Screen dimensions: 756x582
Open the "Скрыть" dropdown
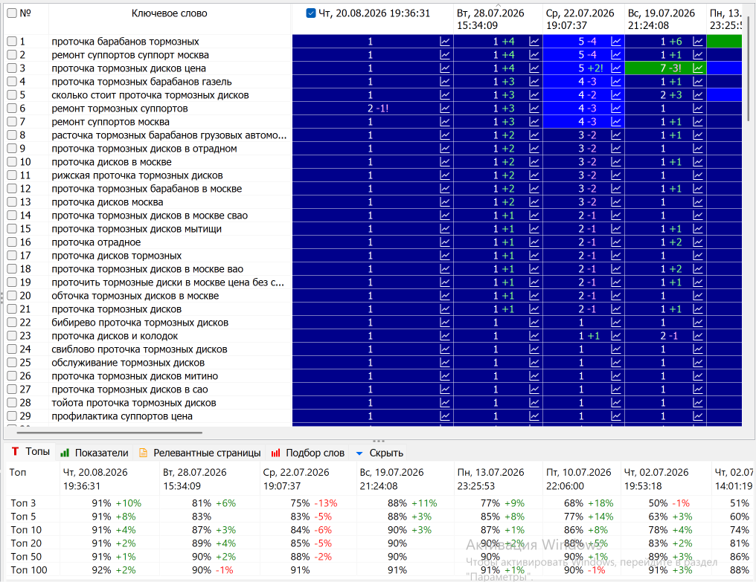(379, 453)
